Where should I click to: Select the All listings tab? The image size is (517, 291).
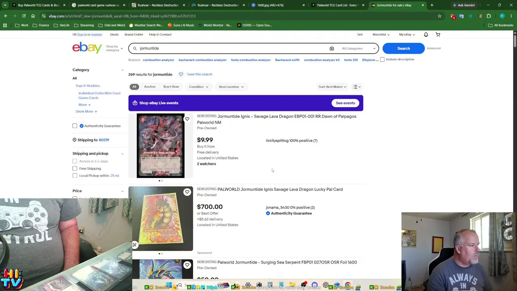(135, 87)
